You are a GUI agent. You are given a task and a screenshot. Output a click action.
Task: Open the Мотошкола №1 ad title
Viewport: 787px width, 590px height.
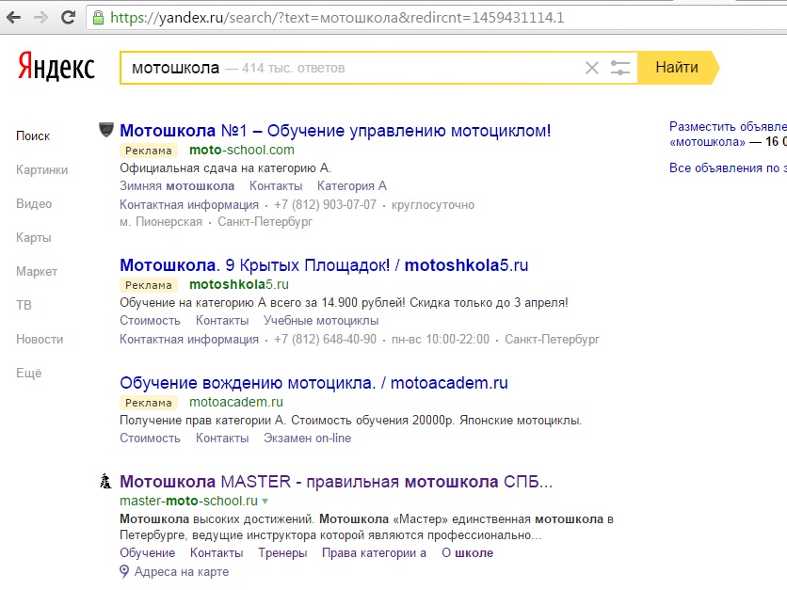click(335, 131)
